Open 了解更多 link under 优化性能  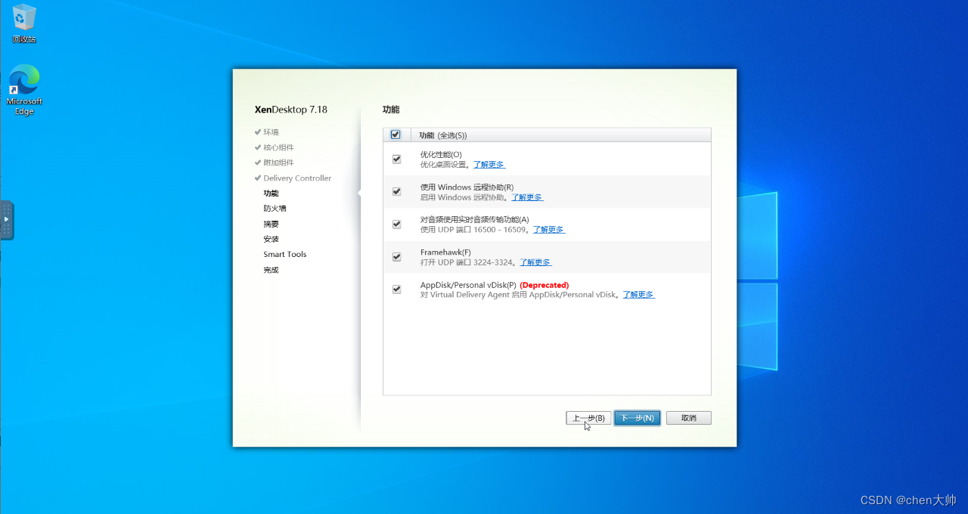(x=489, y=164)
